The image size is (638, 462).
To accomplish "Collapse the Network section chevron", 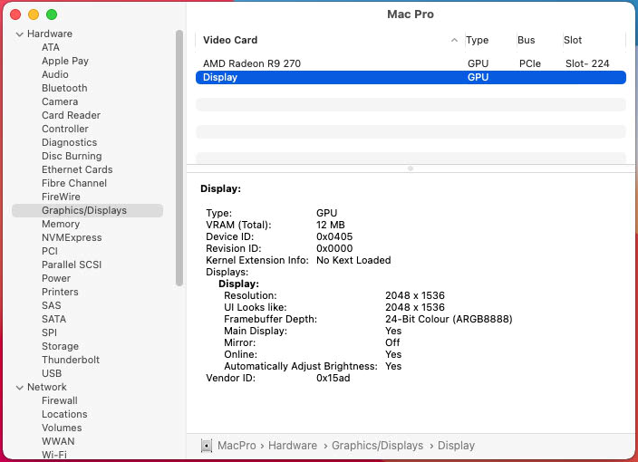I will coord(19,388).
